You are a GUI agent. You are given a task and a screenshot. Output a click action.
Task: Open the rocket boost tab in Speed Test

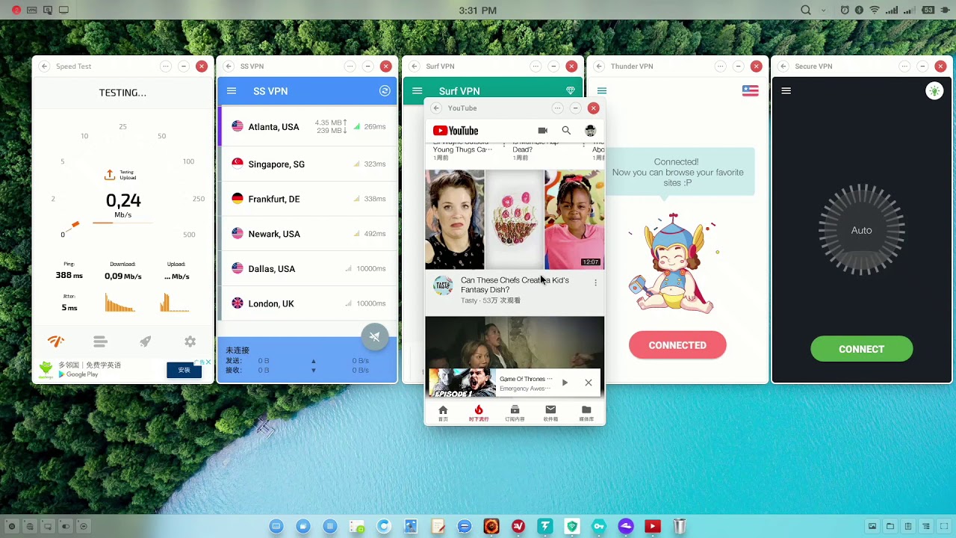pos(146,341)
